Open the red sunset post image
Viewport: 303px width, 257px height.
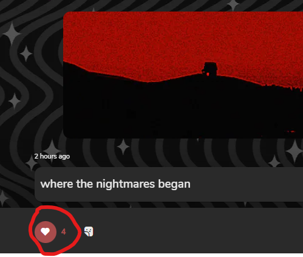183,75
